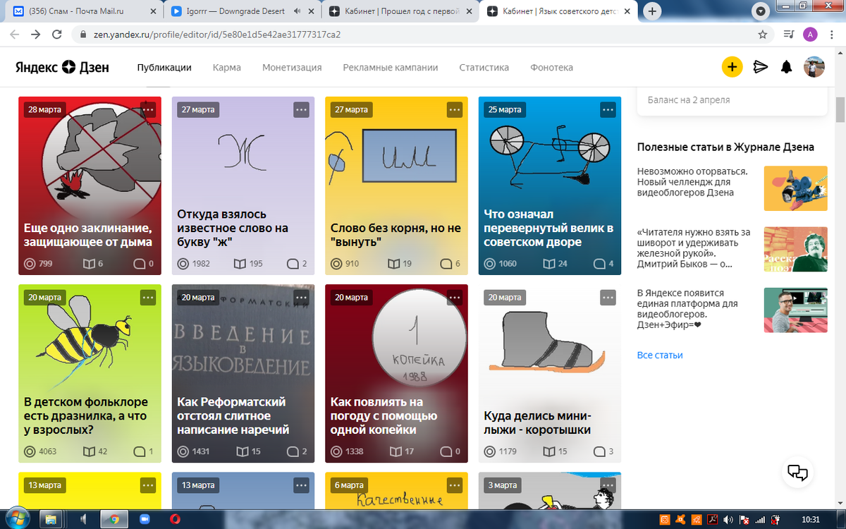
Task: Open the user profile avatar
Action: click(815, 67)
